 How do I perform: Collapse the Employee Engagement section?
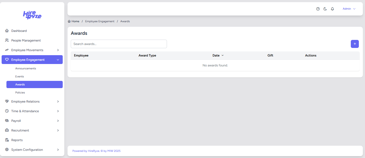58,60
